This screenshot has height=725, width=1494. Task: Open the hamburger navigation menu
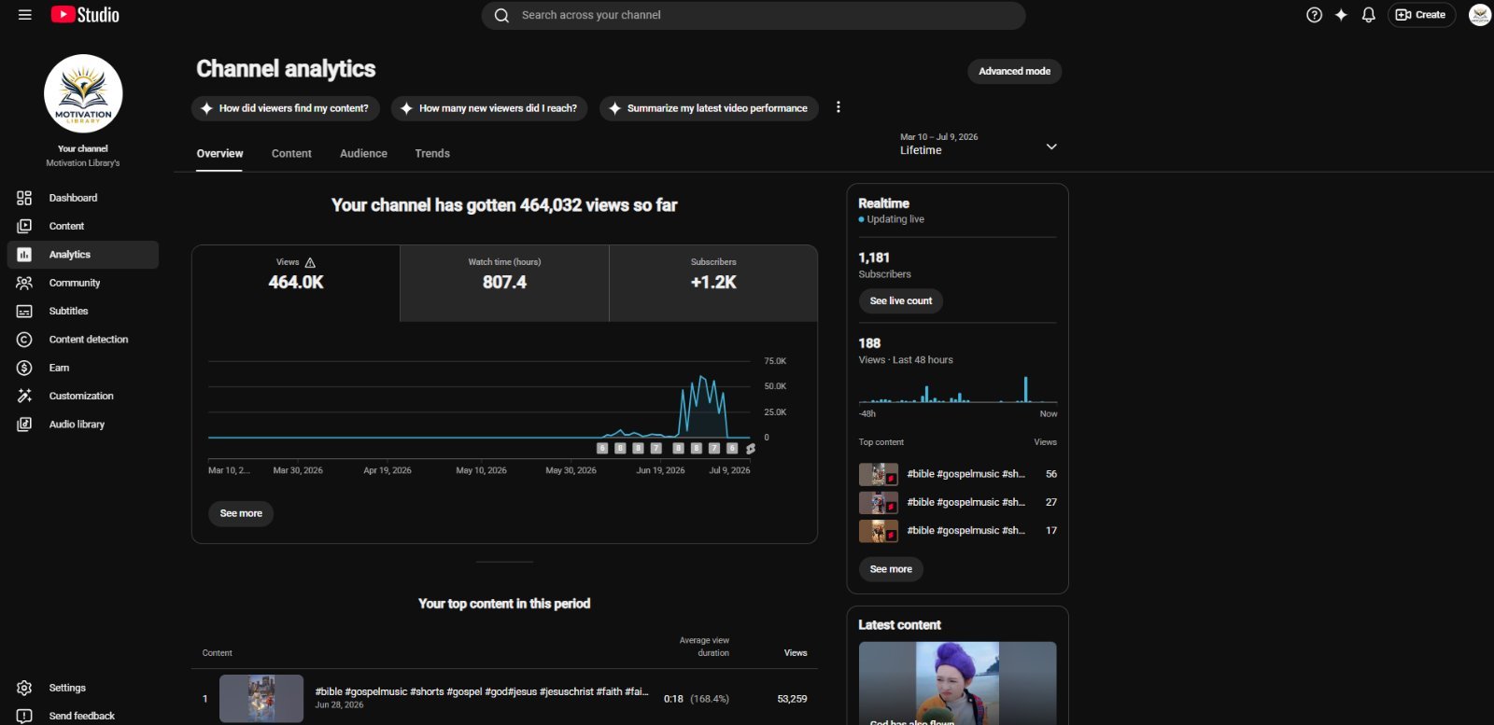pos(25,15)
